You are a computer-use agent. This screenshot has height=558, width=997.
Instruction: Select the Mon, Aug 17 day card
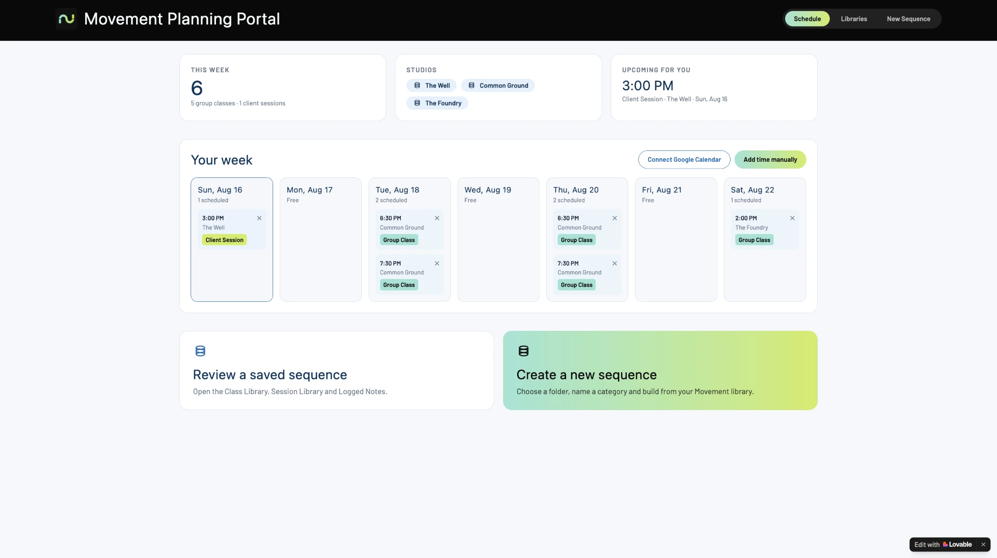pyautogui.click(x=320, y=240)
